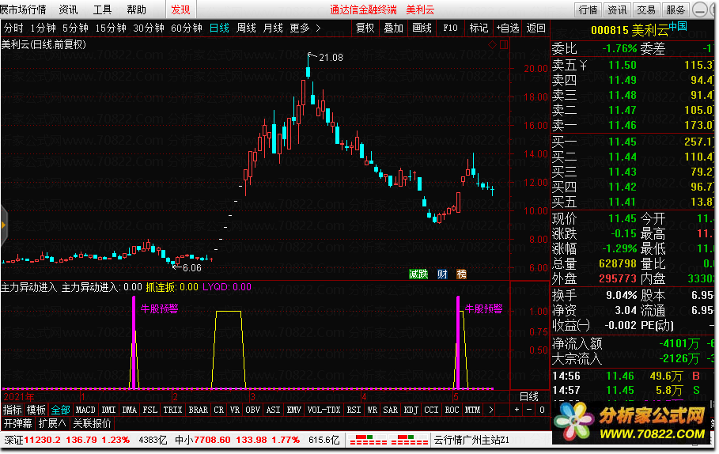Click the 0 reset button beside zoom

pos(542,410)
